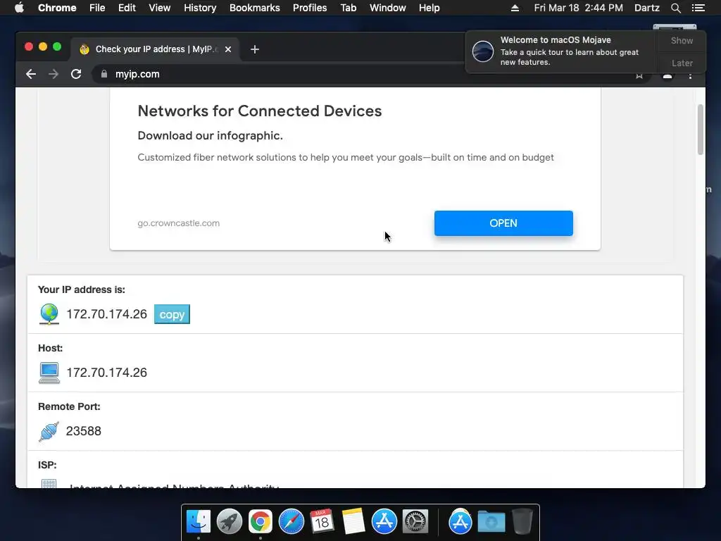This screenshot has width=721, height=541.
Task: Dismiss Mojave notification with Later
Action: click(682, 63)
